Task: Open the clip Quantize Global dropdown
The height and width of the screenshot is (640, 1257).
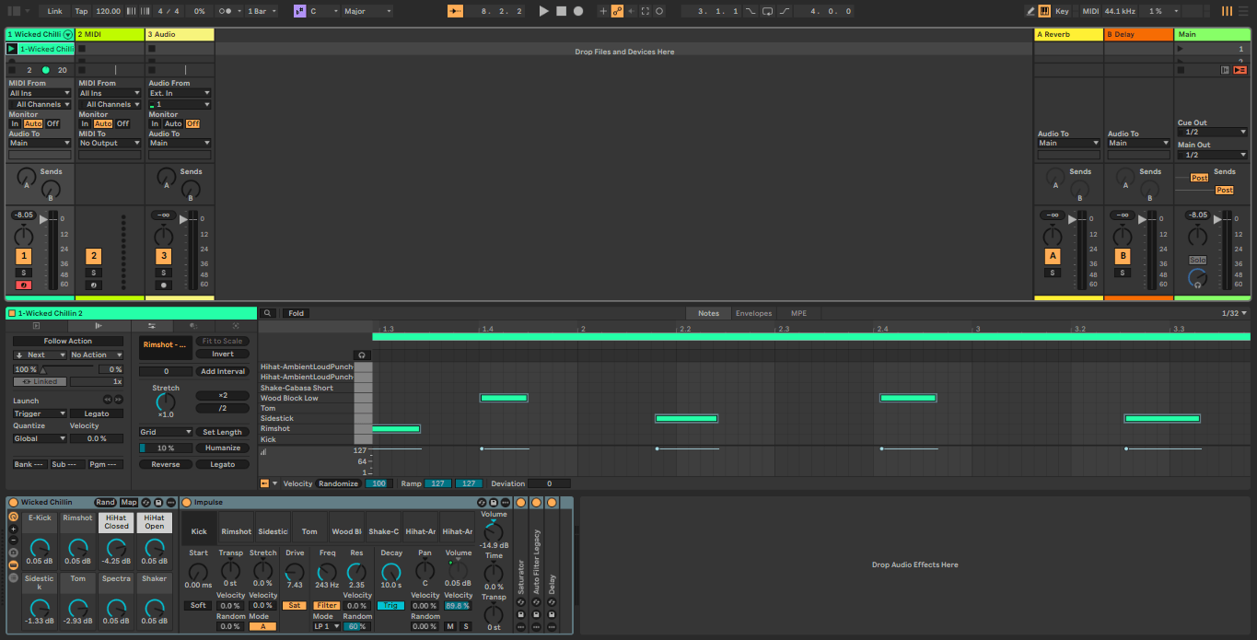Action: [x=40, y=438]
